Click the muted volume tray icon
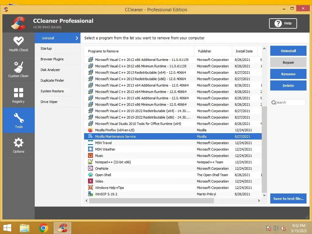 click(x=283, y=228)
